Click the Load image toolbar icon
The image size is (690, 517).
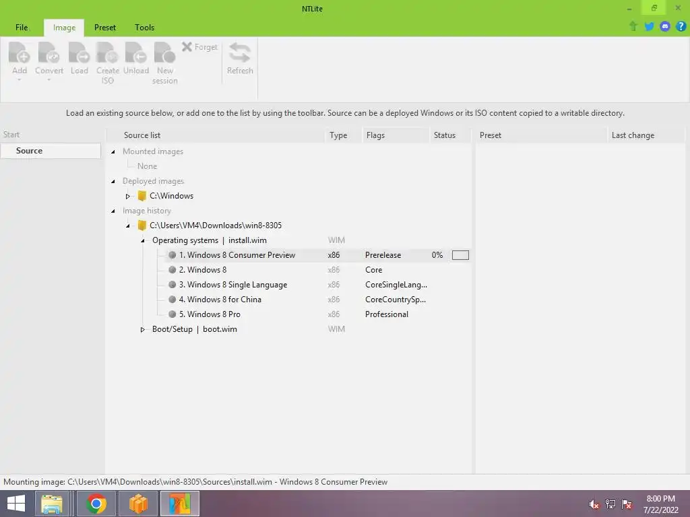80,53
